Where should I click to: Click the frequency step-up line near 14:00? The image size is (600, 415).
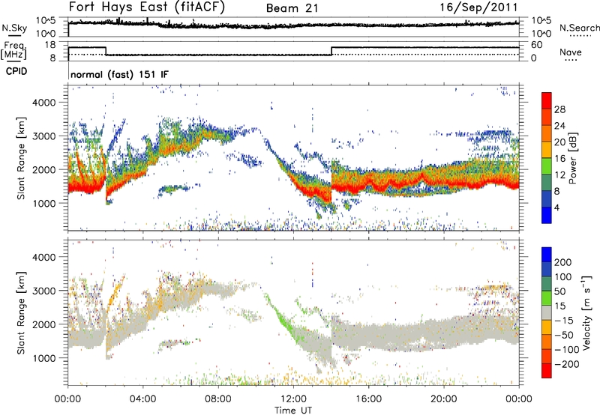[x=331, y=51]
